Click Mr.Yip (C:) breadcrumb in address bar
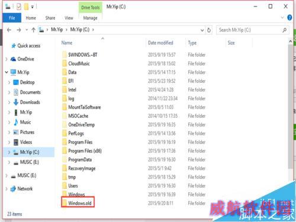 tap(80, 30)
